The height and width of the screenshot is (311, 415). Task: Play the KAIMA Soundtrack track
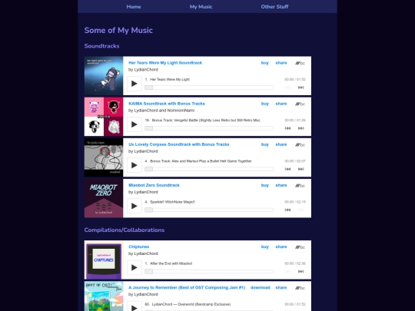[134, 124]
